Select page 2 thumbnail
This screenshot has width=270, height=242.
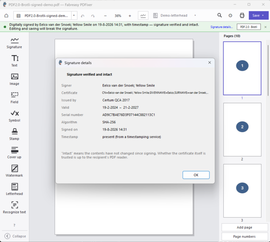(242, 130)
